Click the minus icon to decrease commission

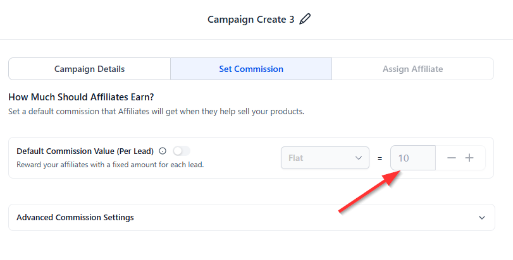click(x=452, y=158)
